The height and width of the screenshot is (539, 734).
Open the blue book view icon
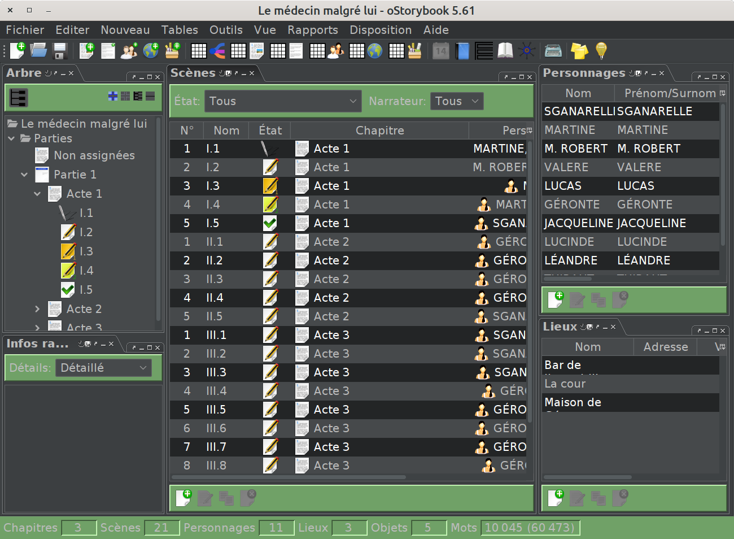coord(462,51)
